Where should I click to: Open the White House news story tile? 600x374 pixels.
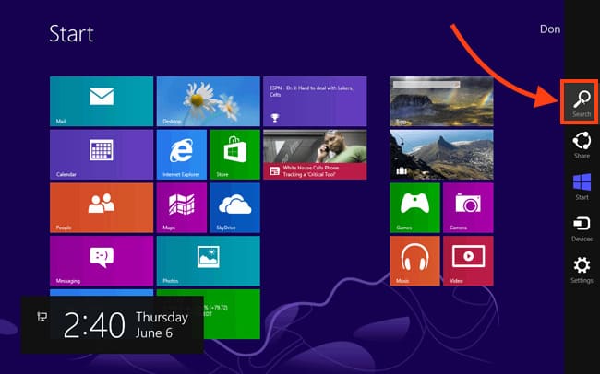(x=315, y=154)
